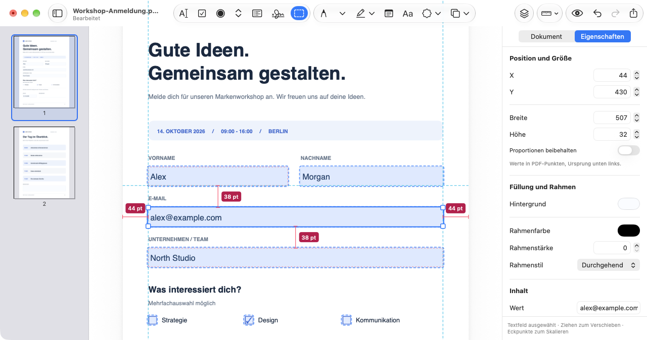Select the dashed rectangle selection tool
Viewport: 647px width, 340px height.
(299, 14)
